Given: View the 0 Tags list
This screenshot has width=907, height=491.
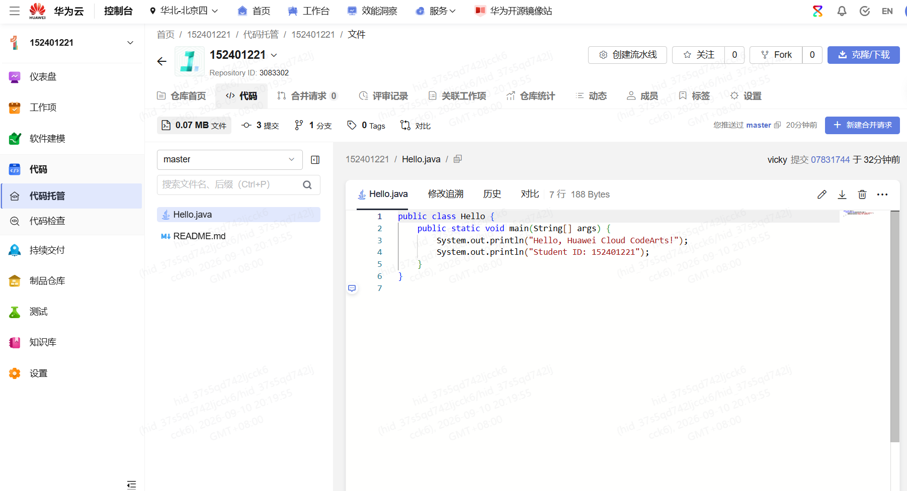Looking at the screenshot, I should coord(366,126).
